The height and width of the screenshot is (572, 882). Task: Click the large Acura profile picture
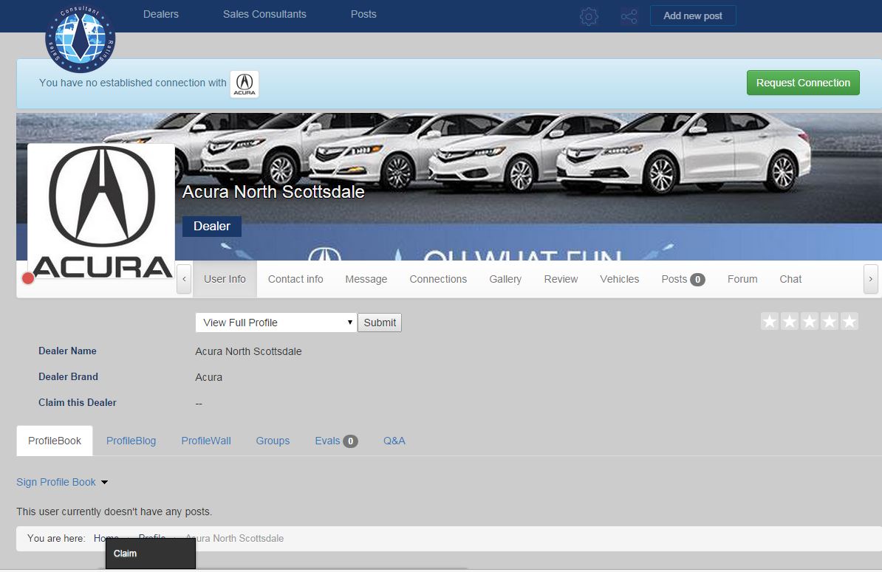click(x=101, y=212)
